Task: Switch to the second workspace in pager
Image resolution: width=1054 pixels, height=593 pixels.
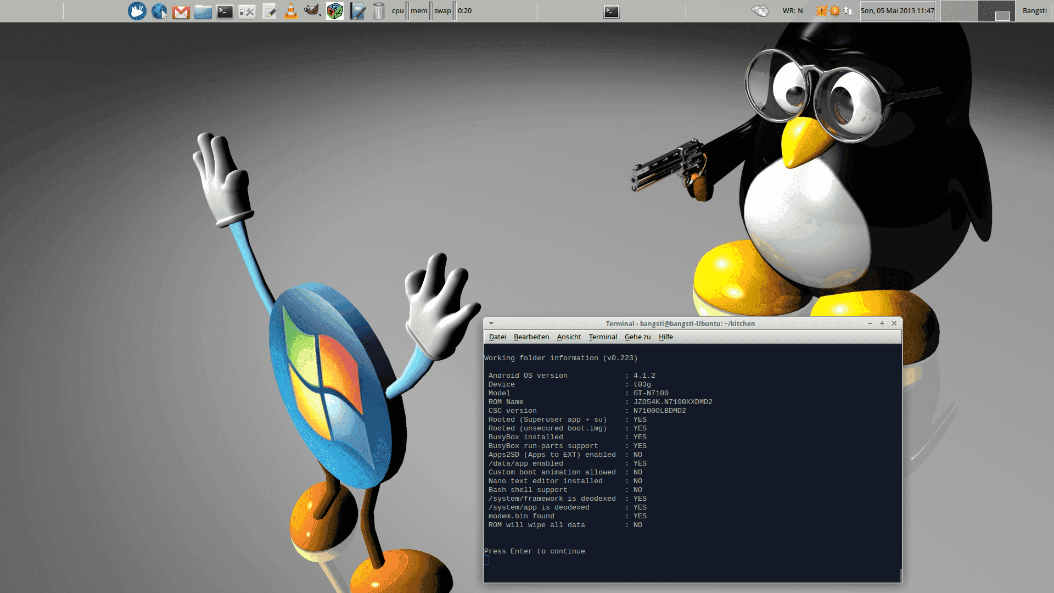Action: tap(996, 11)
